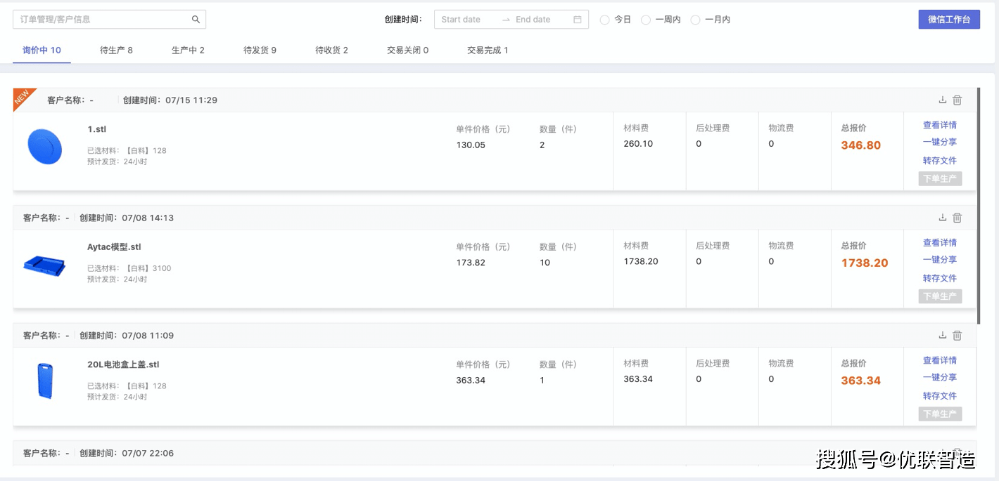Click 一键分享 for Aytac模型.stl
This screenshot has width=999, height=481.
point(940,260)
